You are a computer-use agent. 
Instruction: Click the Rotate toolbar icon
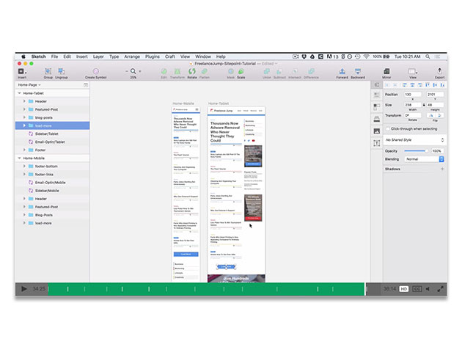(192, 71)
